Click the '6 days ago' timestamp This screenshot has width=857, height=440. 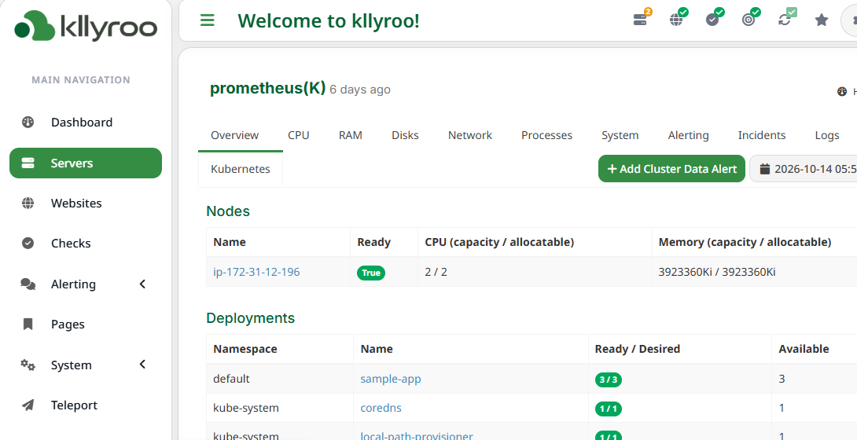point(360,90)
